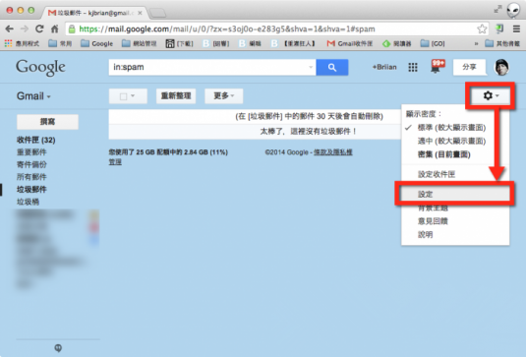Toggle fullscreen arrows in title bar
The width and height of the screenshot is (526, 357).
click(497, 10)
